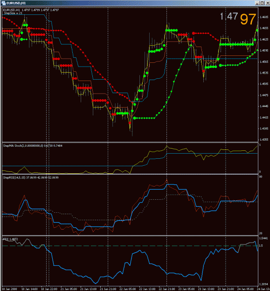This screenshot has height=291, width=270.
Task: Click the large 1.47 97 price display
Action: tap(238, 19)
